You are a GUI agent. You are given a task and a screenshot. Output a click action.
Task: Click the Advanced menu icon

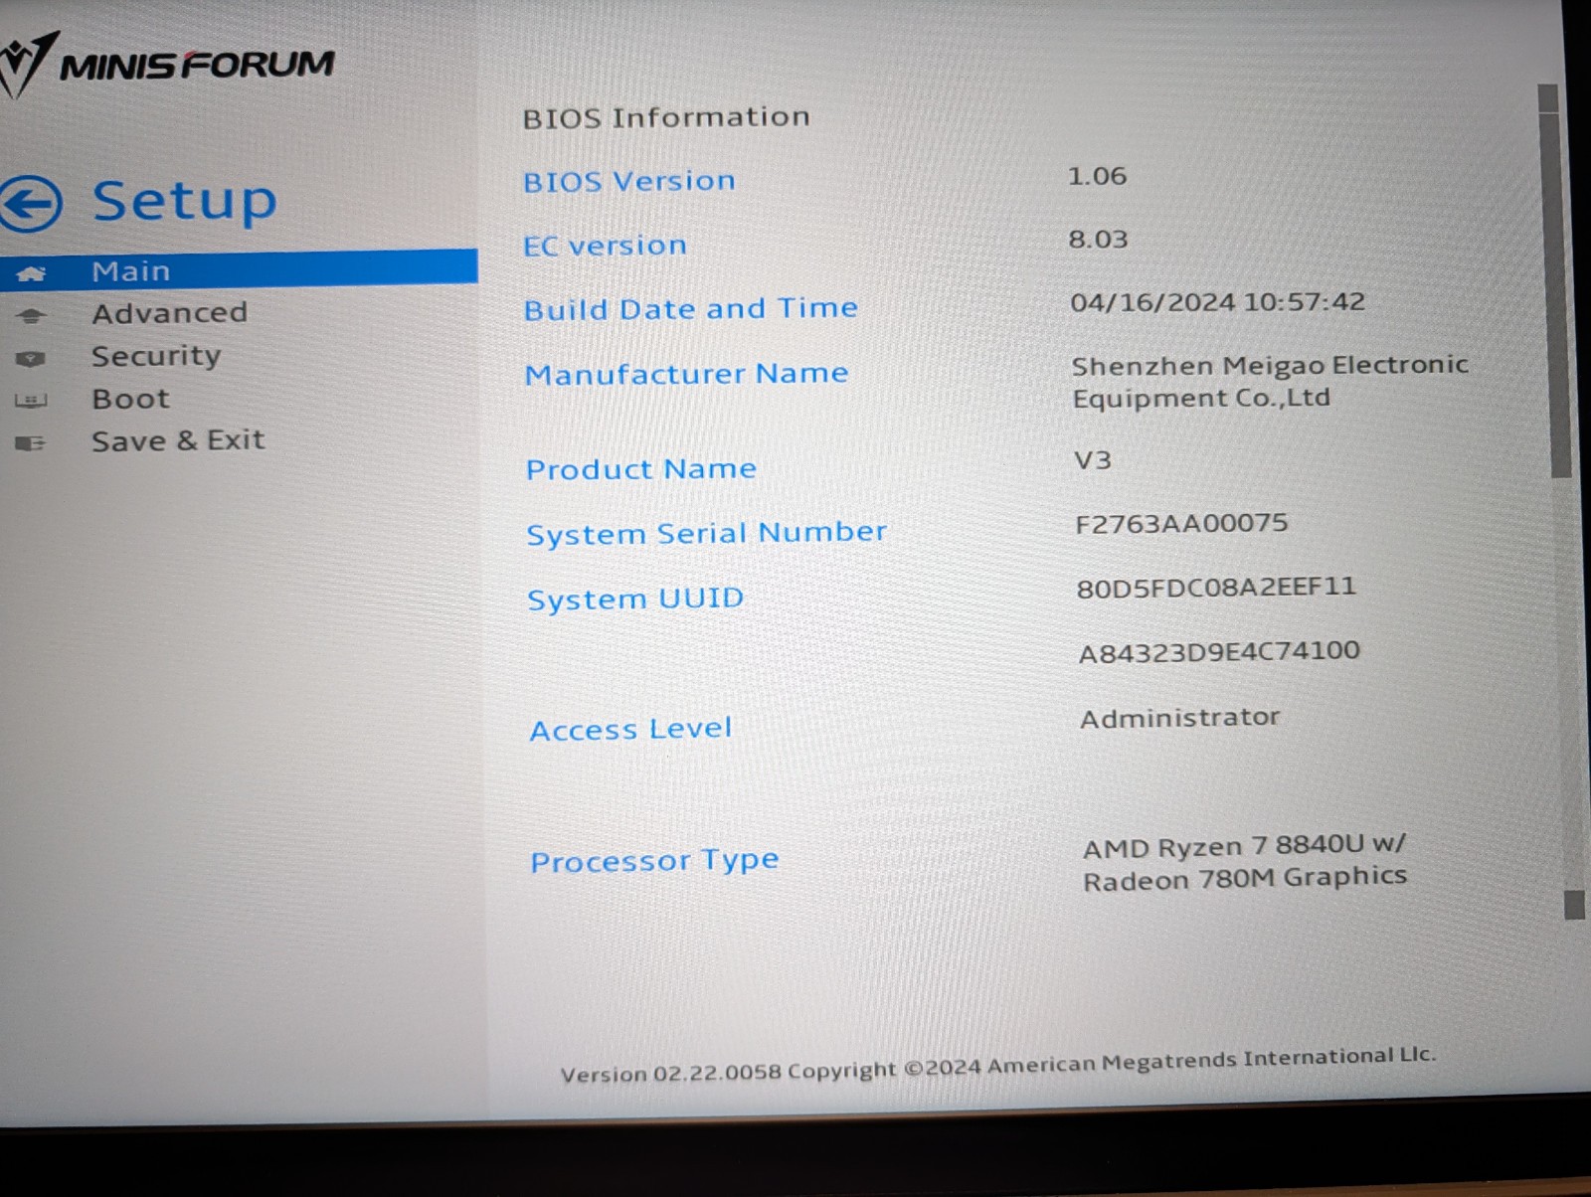pos(31,316)
